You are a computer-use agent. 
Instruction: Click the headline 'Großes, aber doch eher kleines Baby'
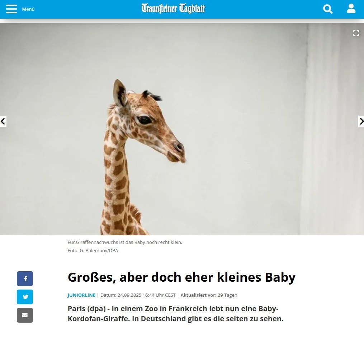pyautogui.click(x=181, y=277)
